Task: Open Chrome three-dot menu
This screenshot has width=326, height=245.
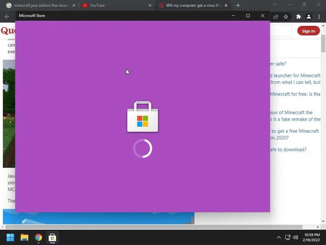Action: (319, 17)
